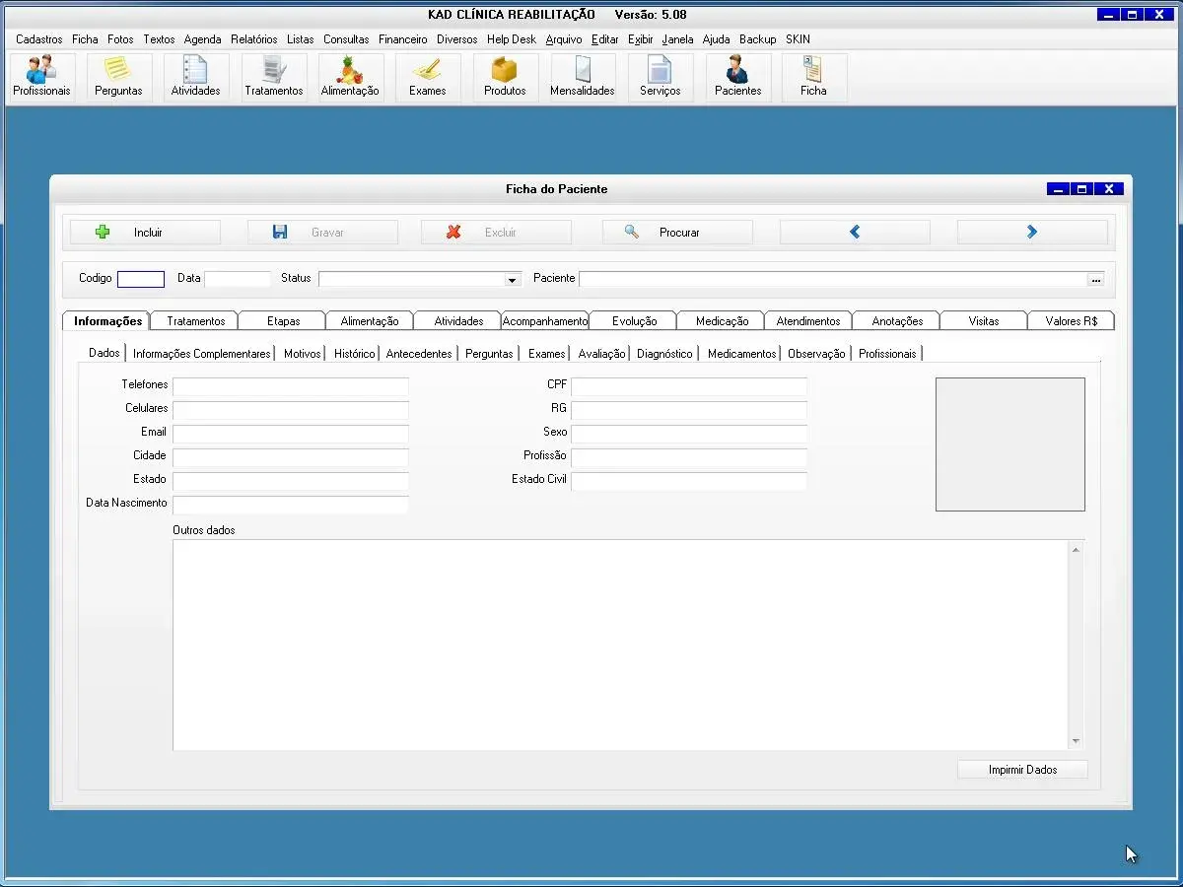Click the Outros dados scrollbar down arrow
The width and height of the screenshot is (1183, 887).
(1076, 741)
